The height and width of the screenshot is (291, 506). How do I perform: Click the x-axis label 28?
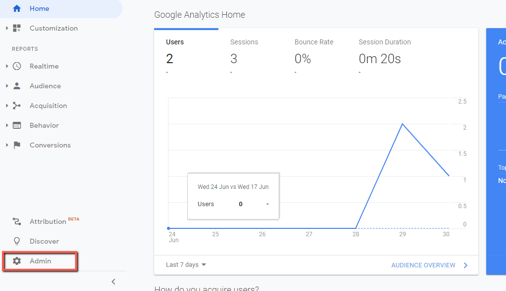pos(356,234)
